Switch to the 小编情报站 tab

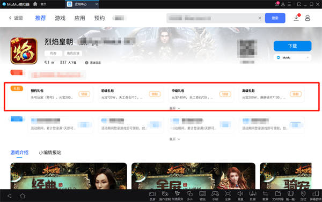click(50, 152)
